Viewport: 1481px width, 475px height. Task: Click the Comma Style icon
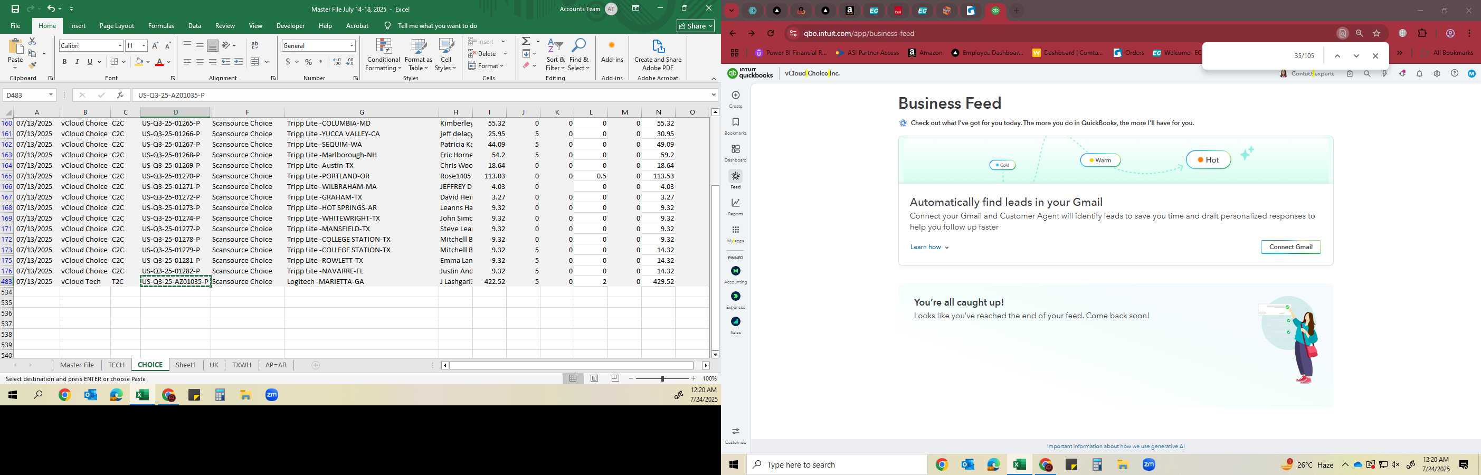point(321,62)
